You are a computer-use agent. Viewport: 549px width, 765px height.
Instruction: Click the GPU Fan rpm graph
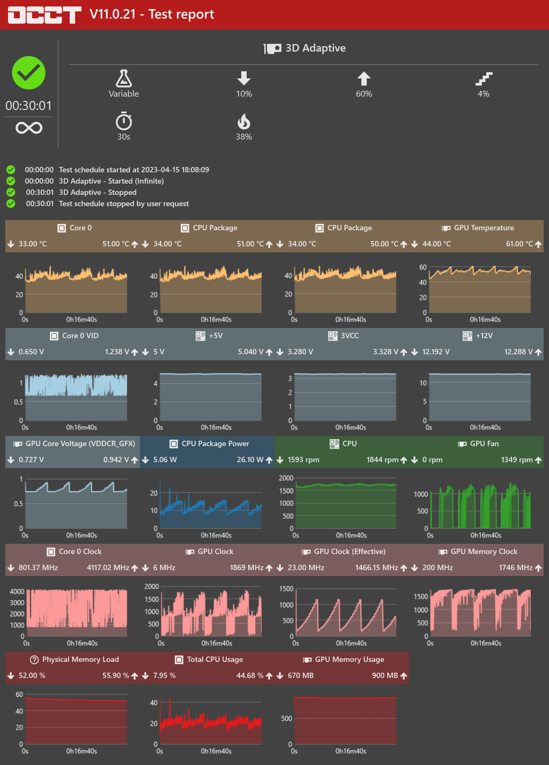[x=479, y=506]
